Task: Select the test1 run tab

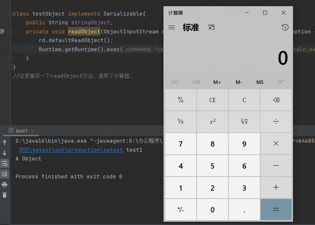Action: 21,131
